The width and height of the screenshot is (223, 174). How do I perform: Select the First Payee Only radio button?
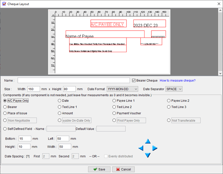(114, 120)
